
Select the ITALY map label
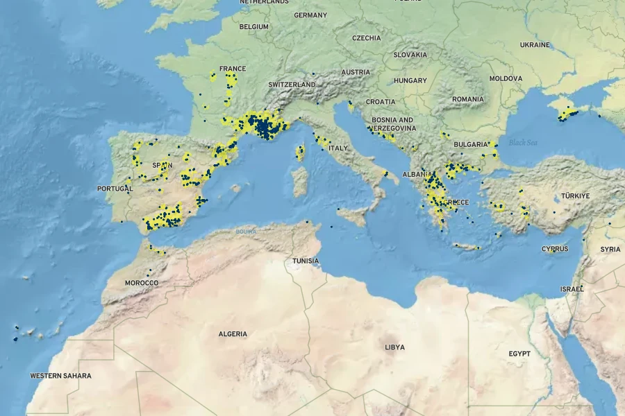point(338,148)
